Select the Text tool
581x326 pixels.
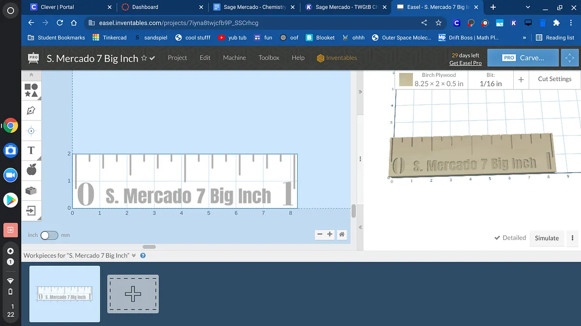(31, 150)
